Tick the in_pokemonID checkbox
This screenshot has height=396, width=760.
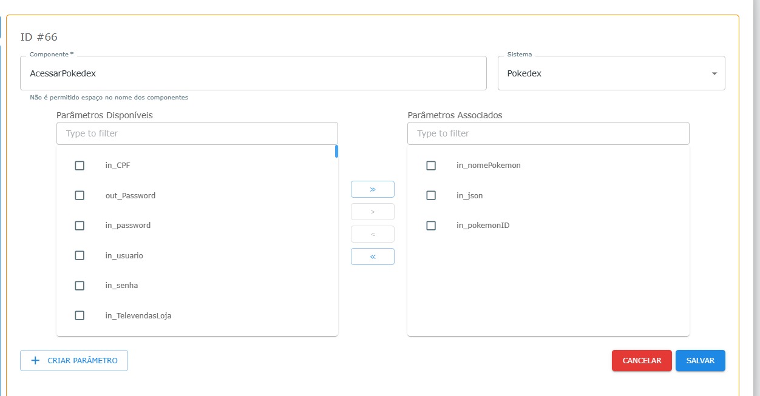coord(431,226)
